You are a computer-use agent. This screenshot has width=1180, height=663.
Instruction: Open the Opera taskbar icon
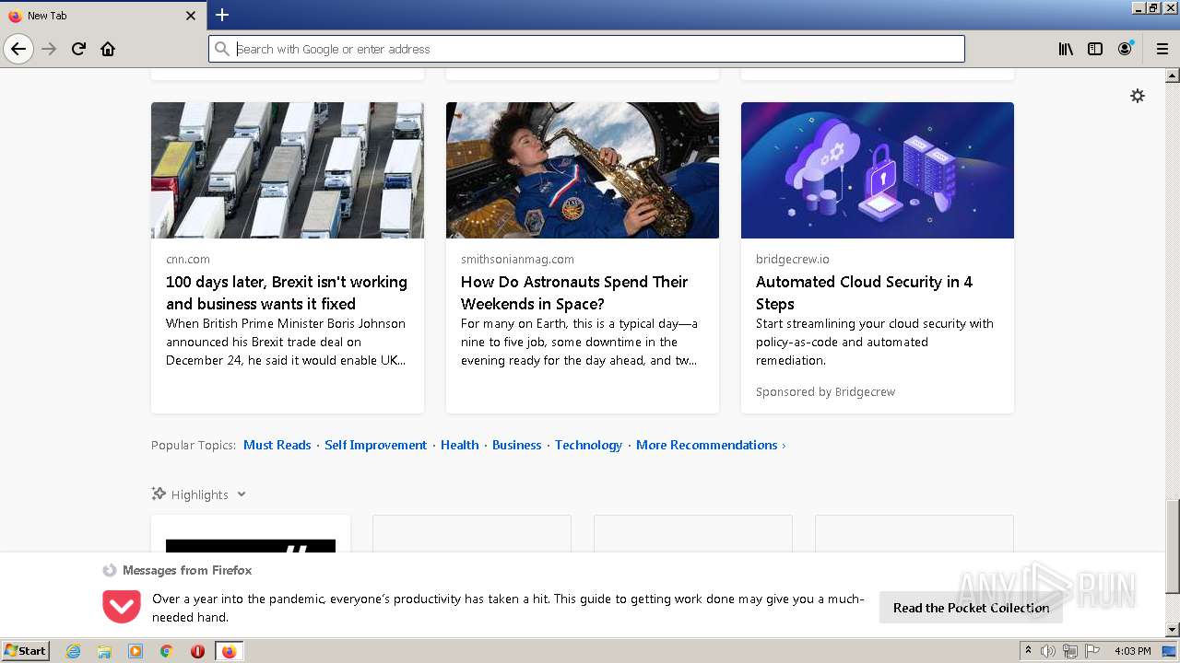197,651
